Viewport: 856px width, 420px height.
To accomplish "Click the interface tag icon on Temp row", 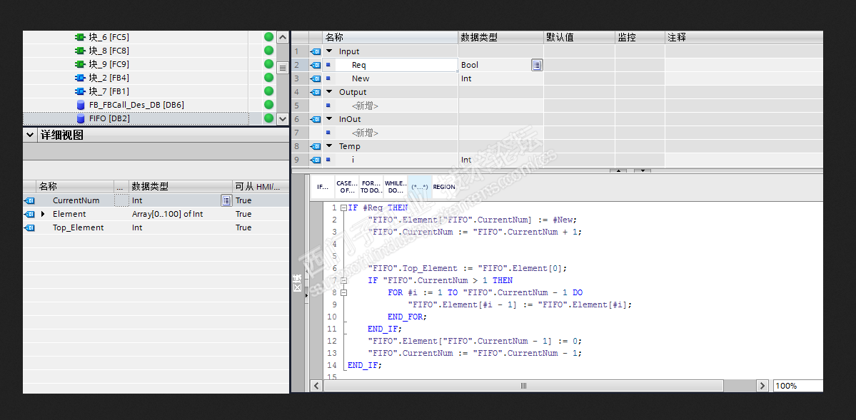I will (x=316, y=146).
